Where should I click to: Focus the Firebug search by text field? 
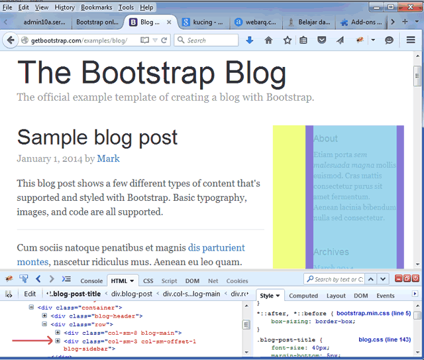point(334,279)
